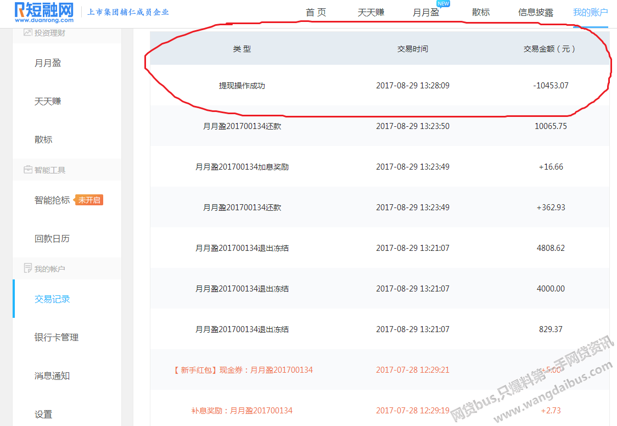
Task: Open 首页 in the top navigation
Action: 316,13
